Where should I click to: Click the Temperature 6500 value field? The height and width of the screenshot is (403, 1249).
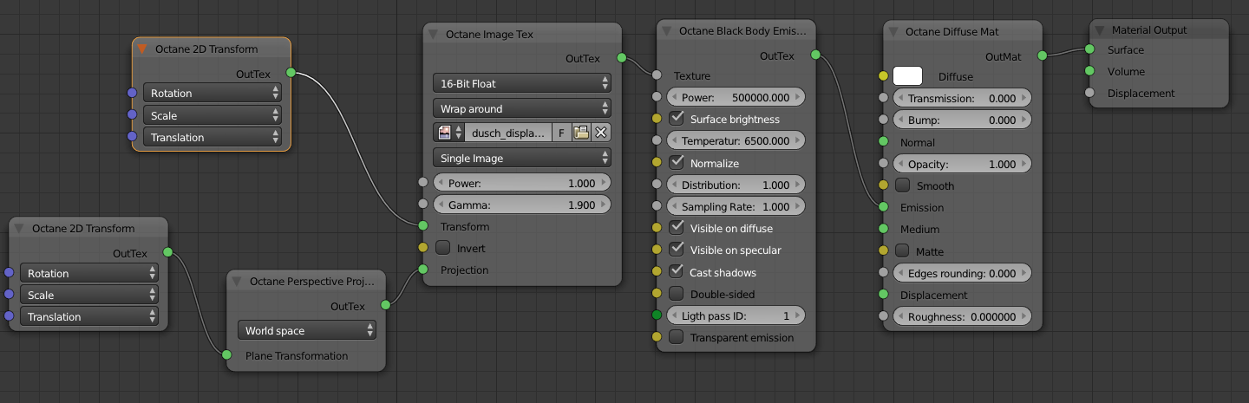point(736,140)
